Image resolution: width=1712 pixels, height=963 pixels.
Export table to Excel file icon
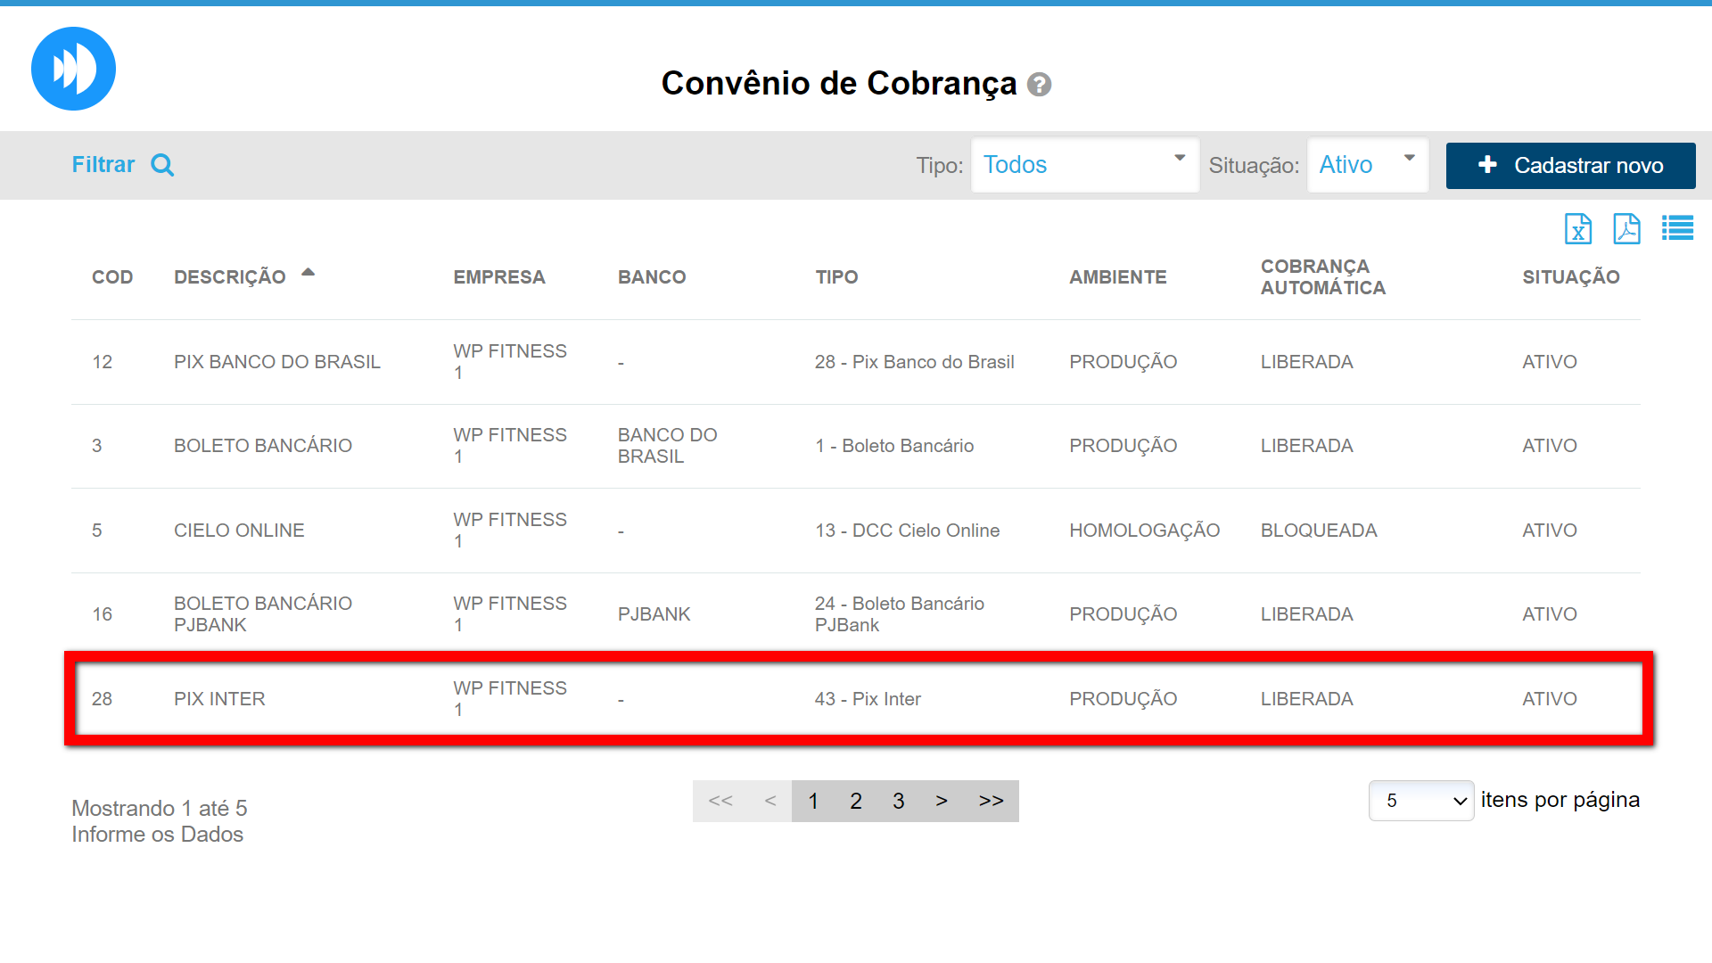[1577, 229]
